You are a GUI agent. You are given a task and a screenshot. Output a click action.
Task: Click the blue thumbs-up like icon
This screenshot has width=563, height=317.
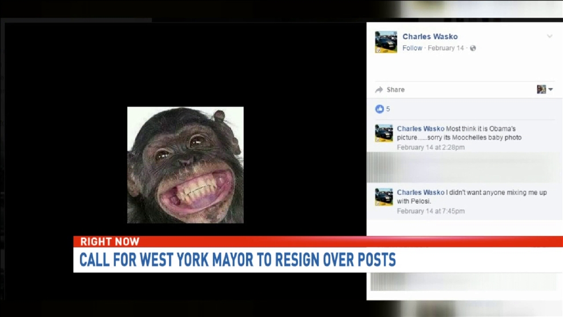coord(380,109)
